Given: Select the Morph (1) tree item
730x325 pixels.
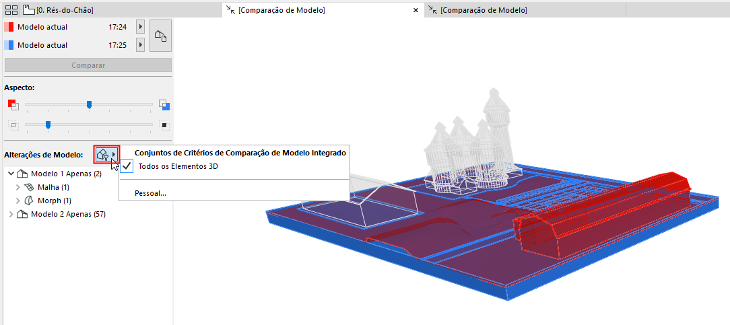Looking at the screenshot, I should click(x=55, y=201).
